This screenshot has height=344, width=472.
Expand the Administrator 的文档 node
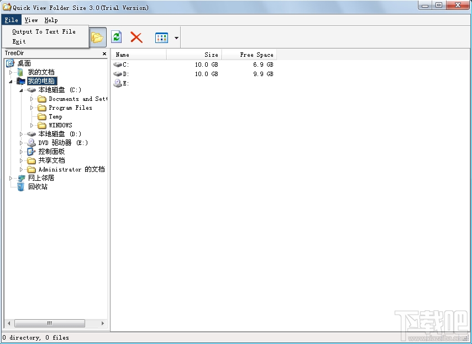click(x=21, y=169)
